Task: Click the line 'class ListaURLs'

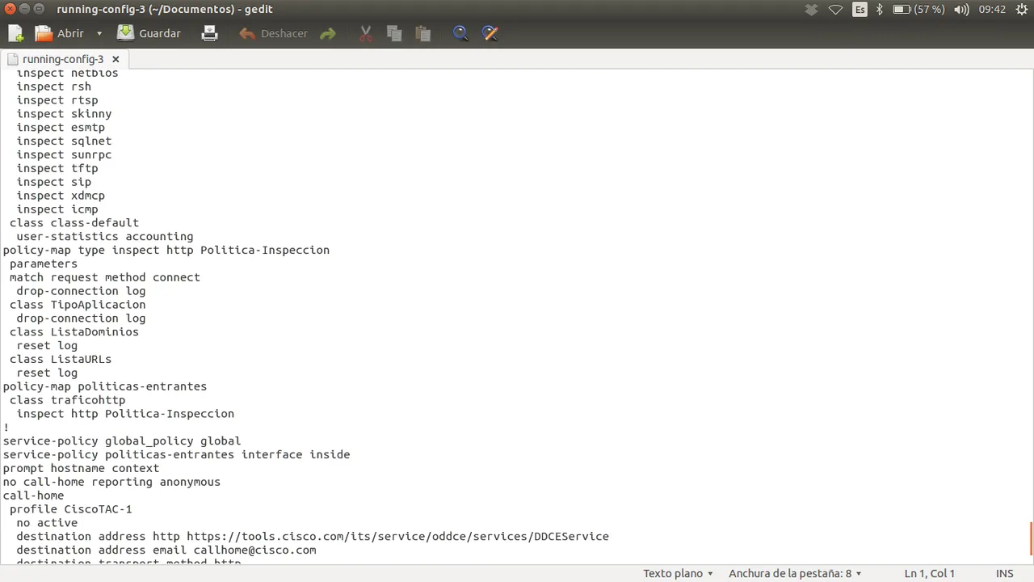Action: point(61,359)
